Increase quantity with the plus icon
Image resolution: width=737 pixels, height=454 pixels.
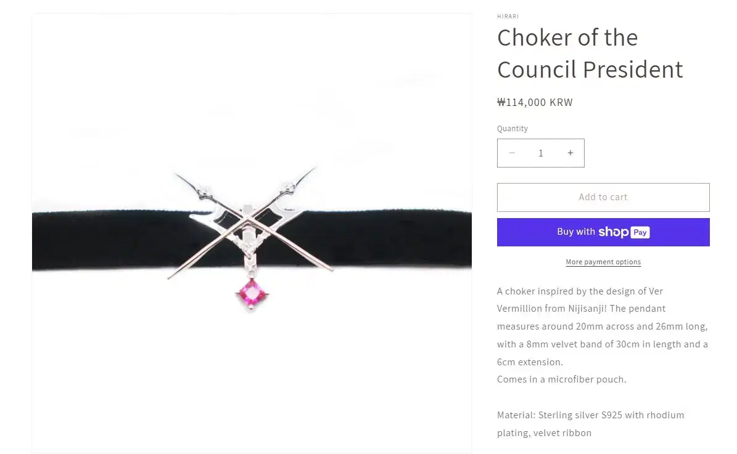[x=570, y=153]
